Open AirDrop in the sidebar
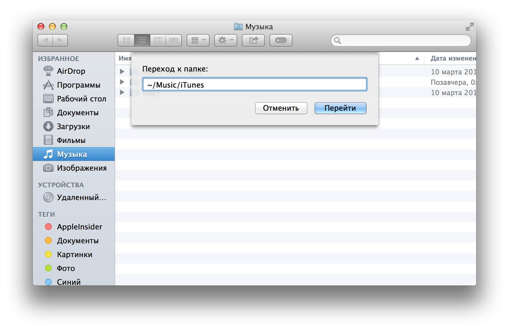This screenshot has width=509, height=331. click(74, 71)
